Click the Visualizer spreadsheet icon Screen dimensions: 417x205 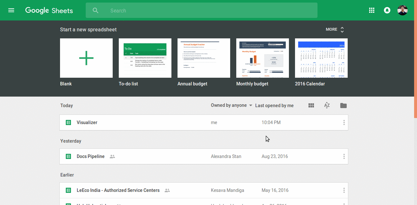[x=68, y=122]
